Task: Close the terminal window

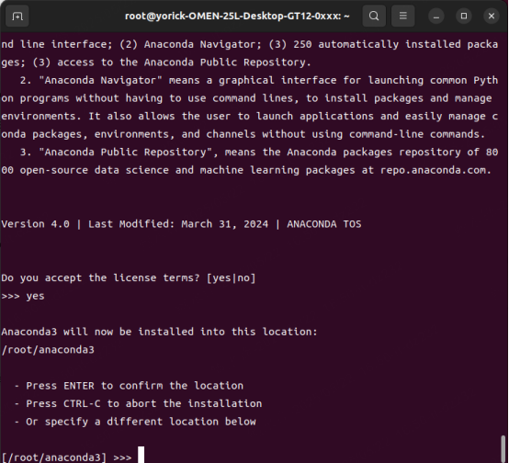Action: coord(492,16)
